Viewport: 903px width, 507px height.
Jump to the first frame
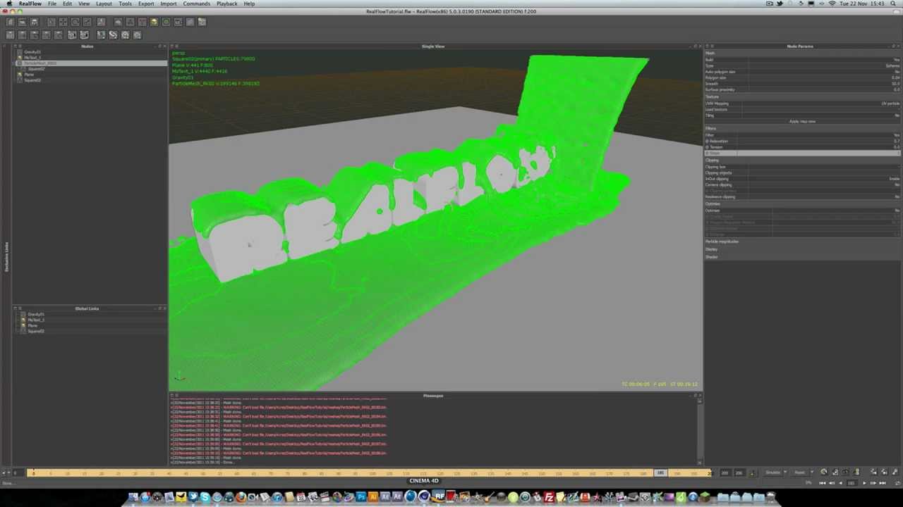click(823, 483)
